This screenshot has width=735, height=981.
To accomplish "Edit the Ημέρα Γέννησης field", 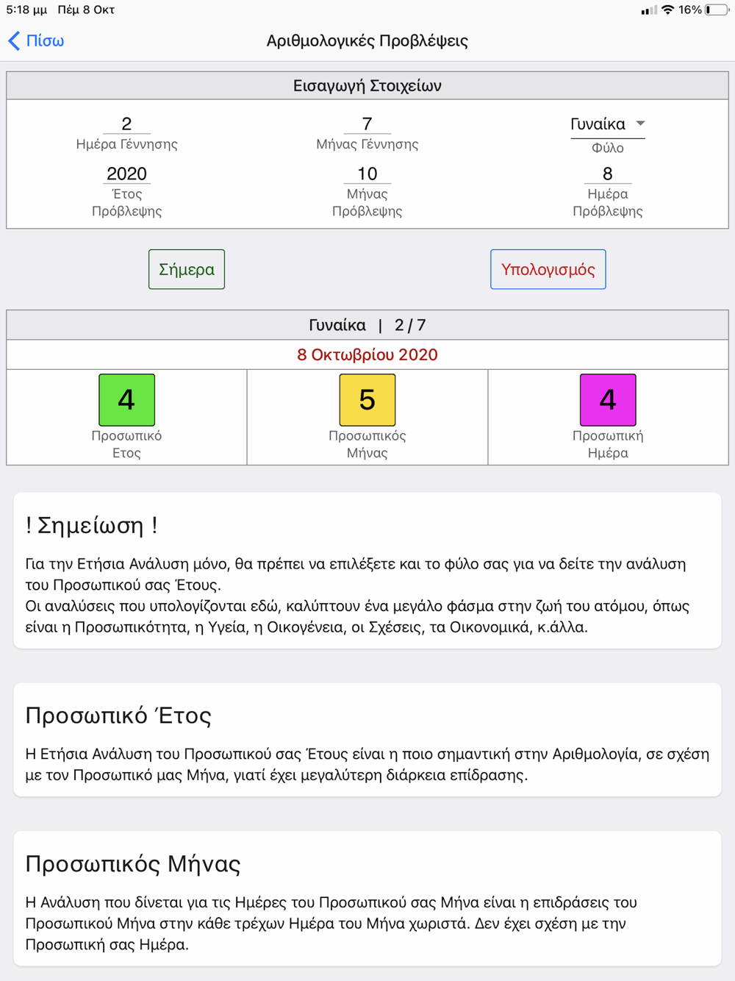I will [126, 124].
